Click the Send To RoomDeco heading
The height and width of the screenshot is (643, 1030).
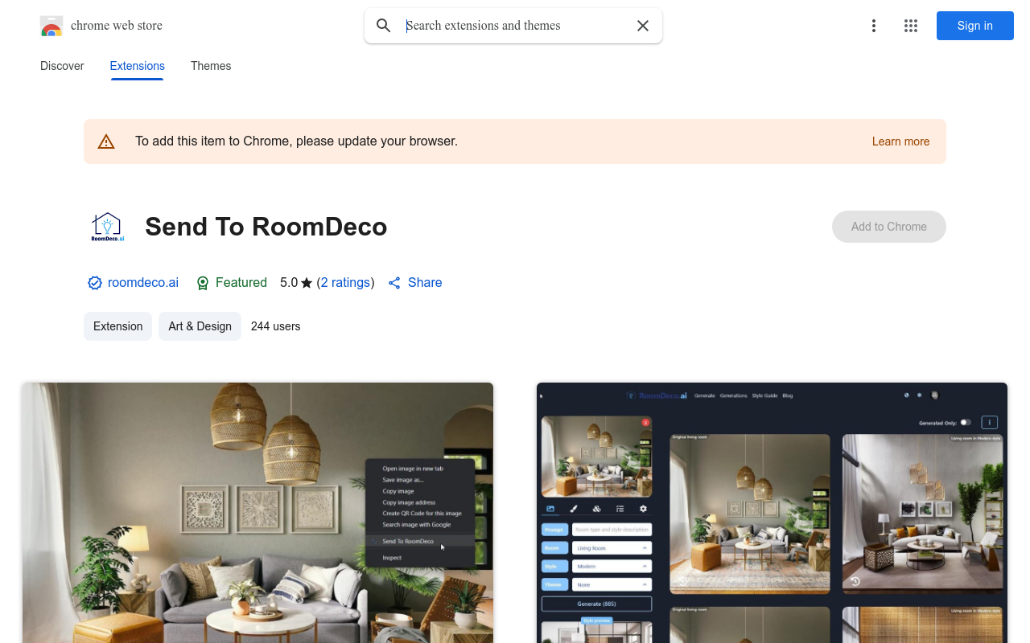pos(266,227)
